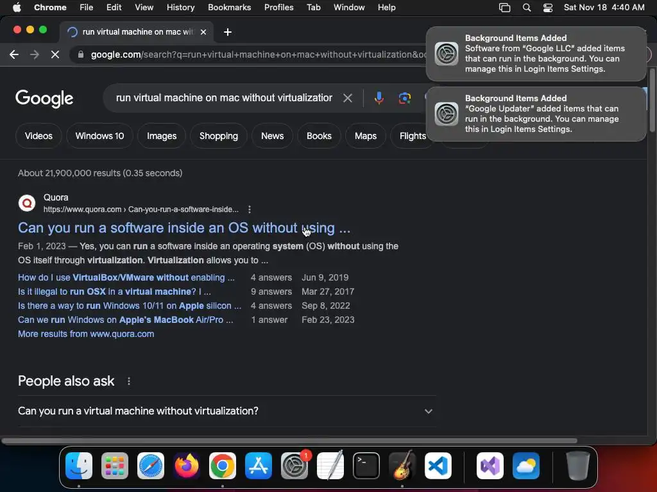Open GarageBand from the Dock
This screenshot has width=657, height=492.
tap(402, 465)
